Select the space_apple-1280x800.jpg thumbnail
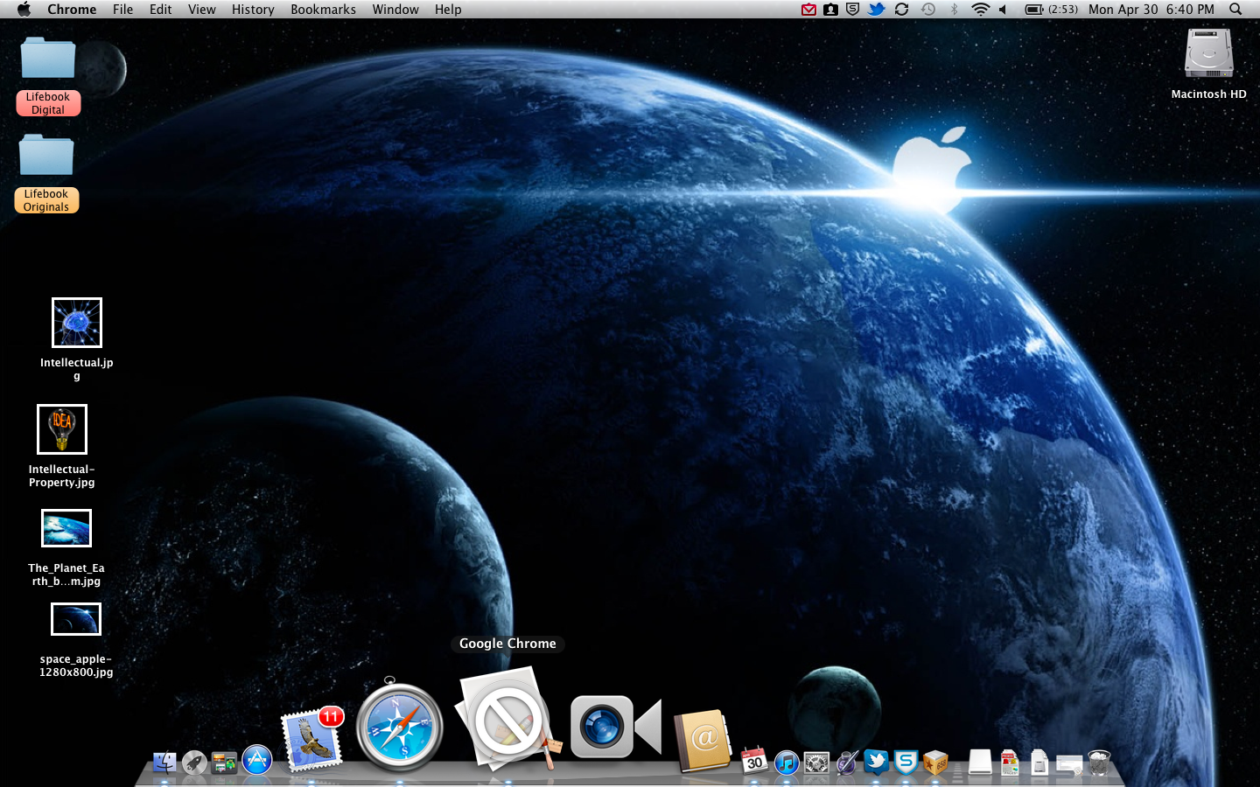The height and width of the screenshot is (787, 1260). [76, 619]
